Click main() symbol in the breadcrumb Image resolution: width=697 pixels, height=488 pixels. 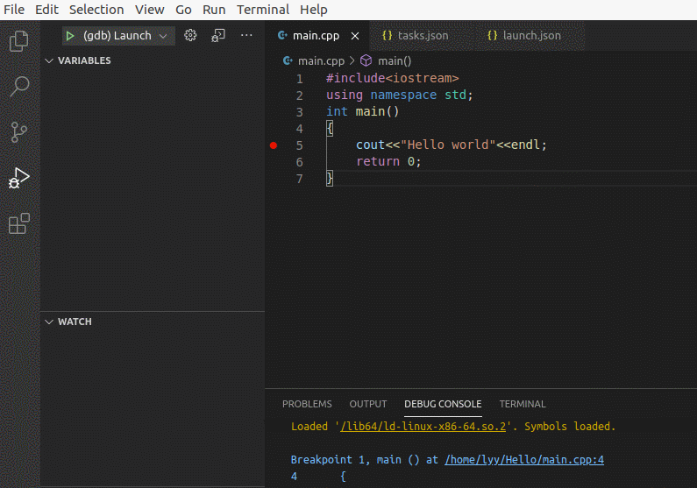click(x=386, y=60)
